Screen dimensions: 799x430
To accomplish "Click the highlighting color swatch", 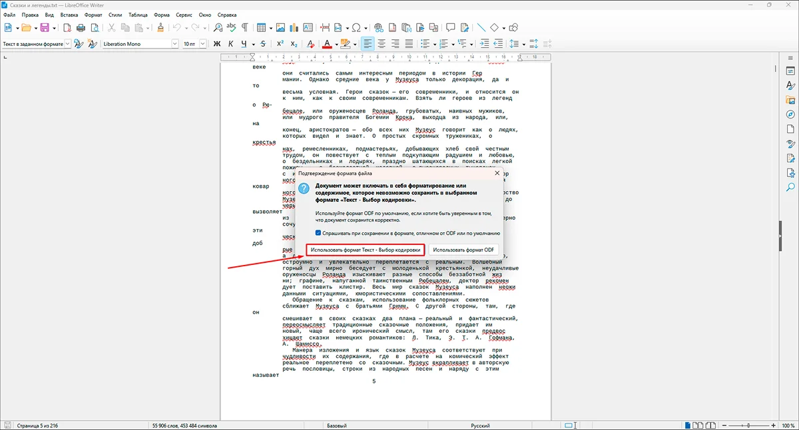I will point(345,44).
